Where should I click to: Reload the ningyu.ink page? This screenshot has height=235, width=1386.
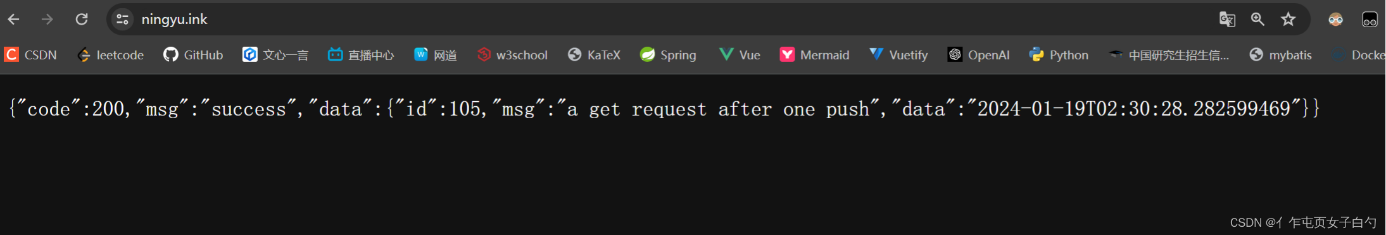click(82, 20)
